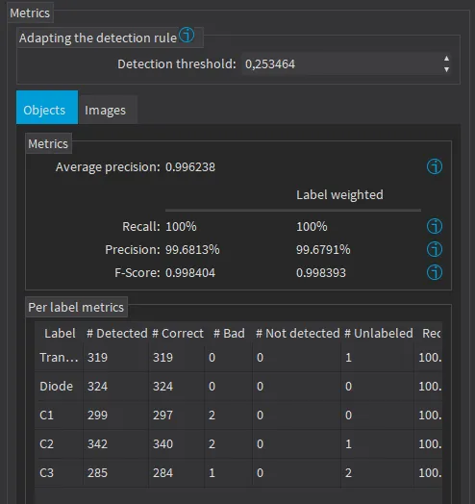The height and width of the screenshot is (504, 475).
Task: Sort by # Correct column header
Action: [177, 334]
